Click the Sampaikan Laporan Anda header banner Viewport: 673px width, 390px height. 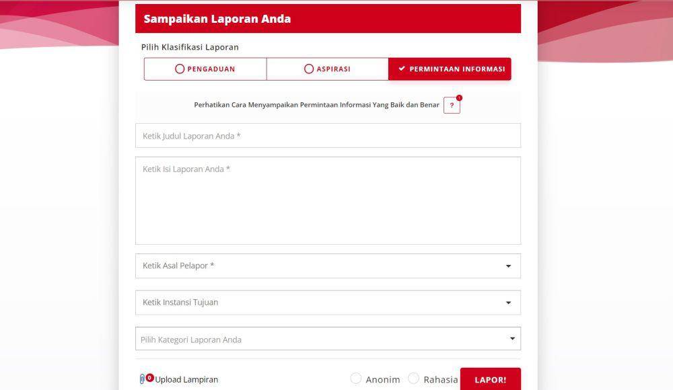(x=328, y=18)
